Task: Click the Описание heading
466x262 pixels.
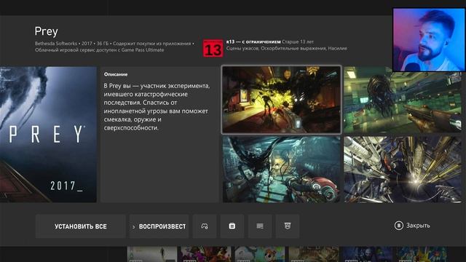Action: (x=116, y=74)
